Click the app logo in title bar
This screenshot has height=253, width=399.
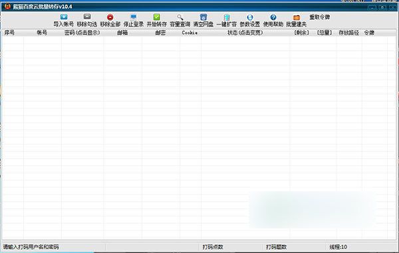[x=7, y=7]
